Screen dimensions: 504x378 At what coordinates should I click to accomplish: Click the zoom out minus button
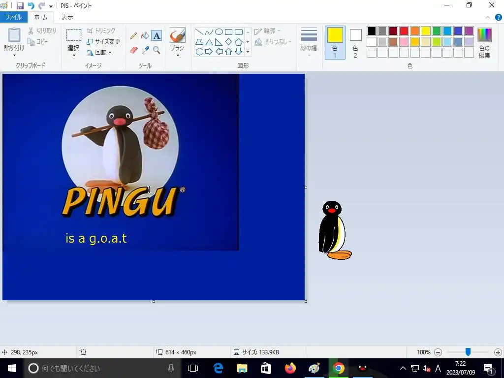pyautogui.click(x=438, y=352)
